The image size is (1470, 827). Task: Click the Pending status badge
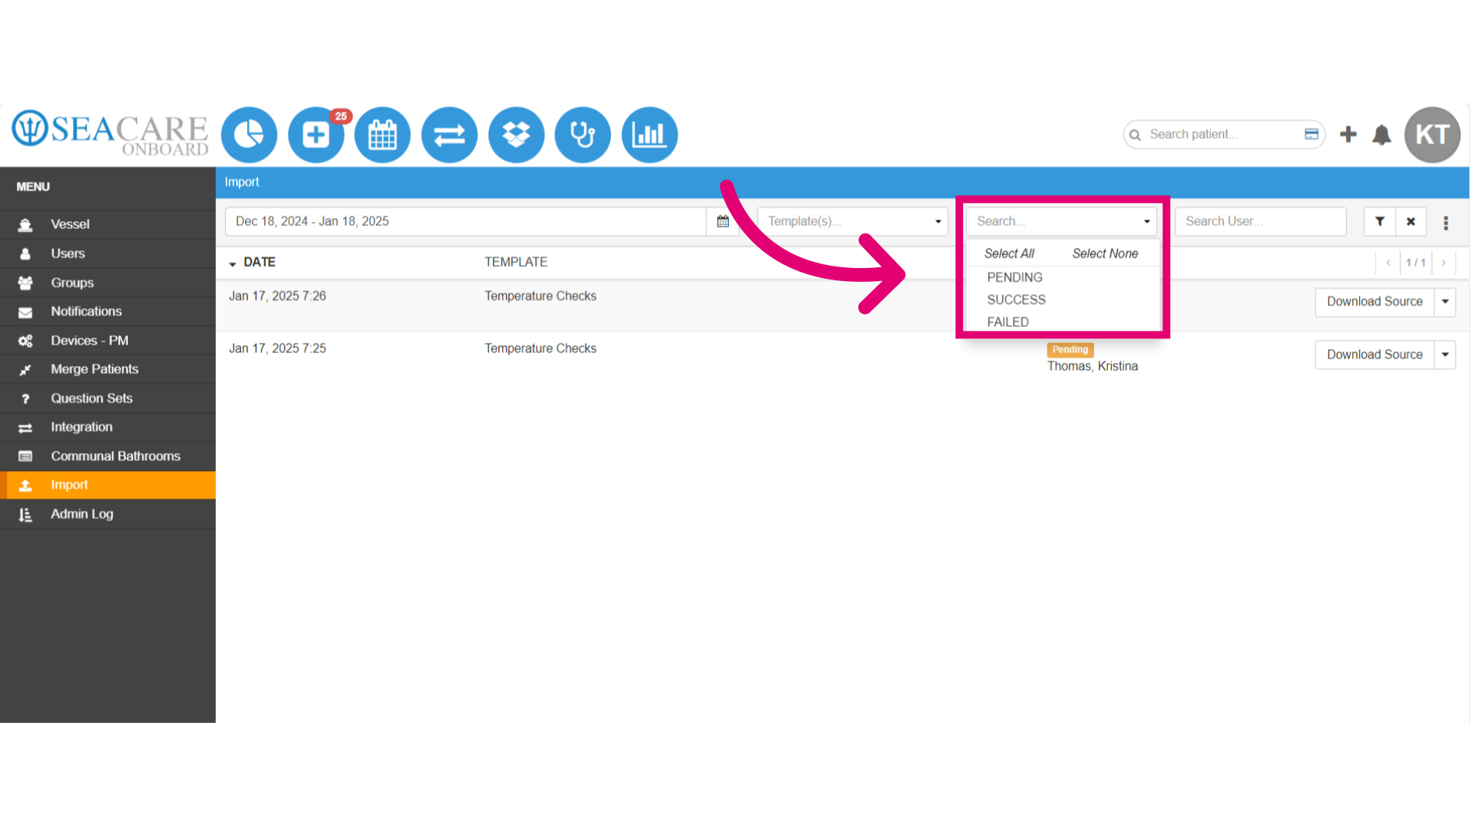point(1070,349)
